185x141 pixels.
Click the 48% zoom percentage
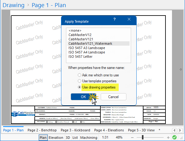pyautogui.click(x=119, y=137)
